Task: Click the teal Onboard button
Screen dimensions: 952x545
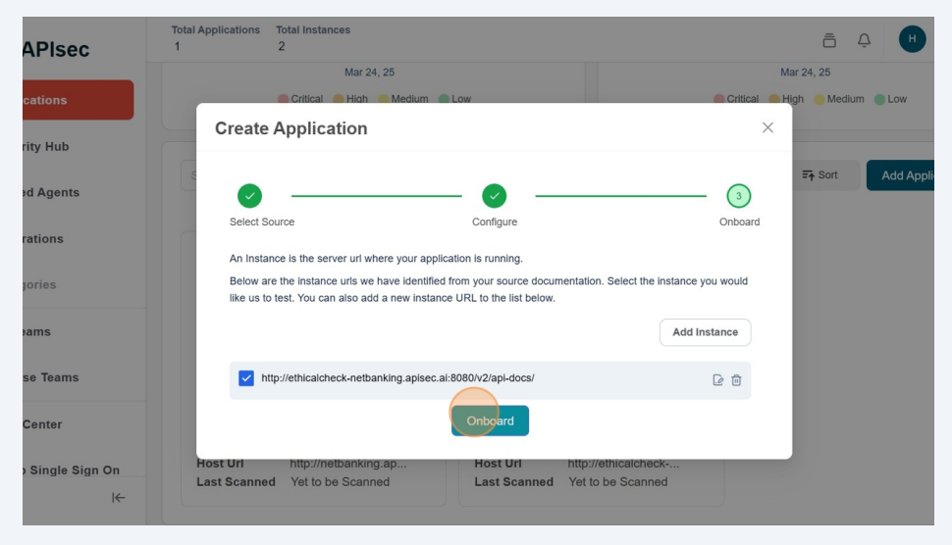Action: (x=490, y=421)
